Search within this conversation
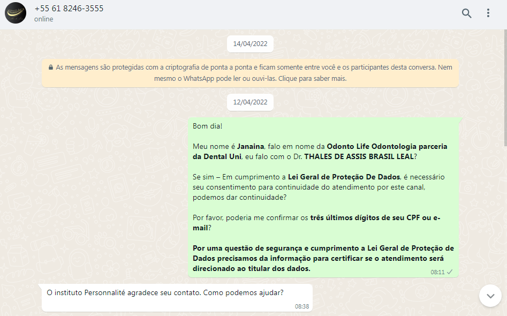The height and width of the screenshot is (316, 507). [466, 13]
